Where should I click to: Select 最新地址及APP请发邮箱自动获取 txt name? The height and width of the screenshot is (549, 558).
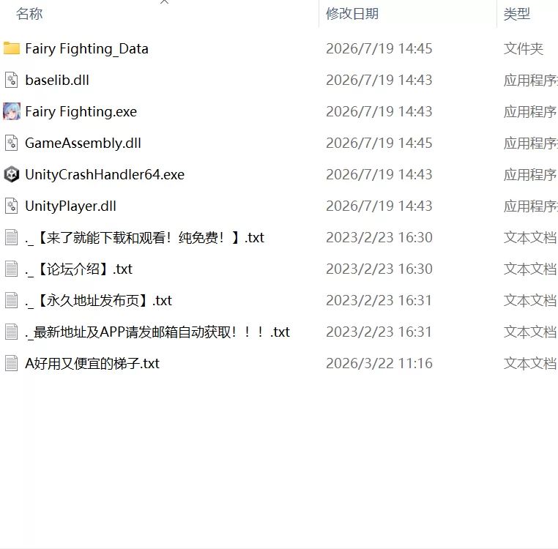pos(157,332)
